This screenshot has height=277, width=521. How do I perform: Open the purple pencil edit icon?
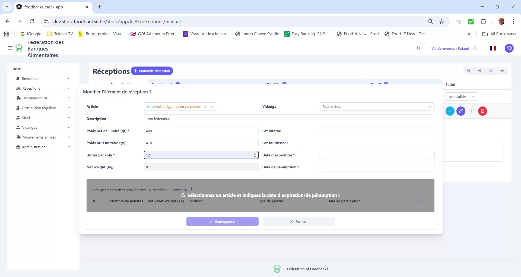[x=461, y=111]
